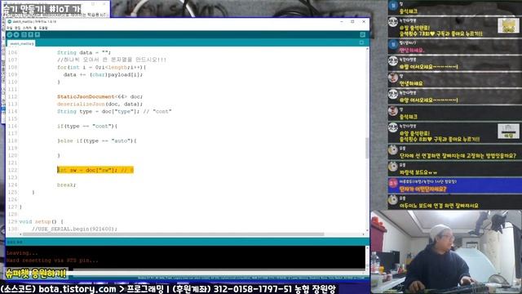Screen dimensions: 522x294
Task: Click the editor horizontal scrollbar thumb
Action: 173,234
